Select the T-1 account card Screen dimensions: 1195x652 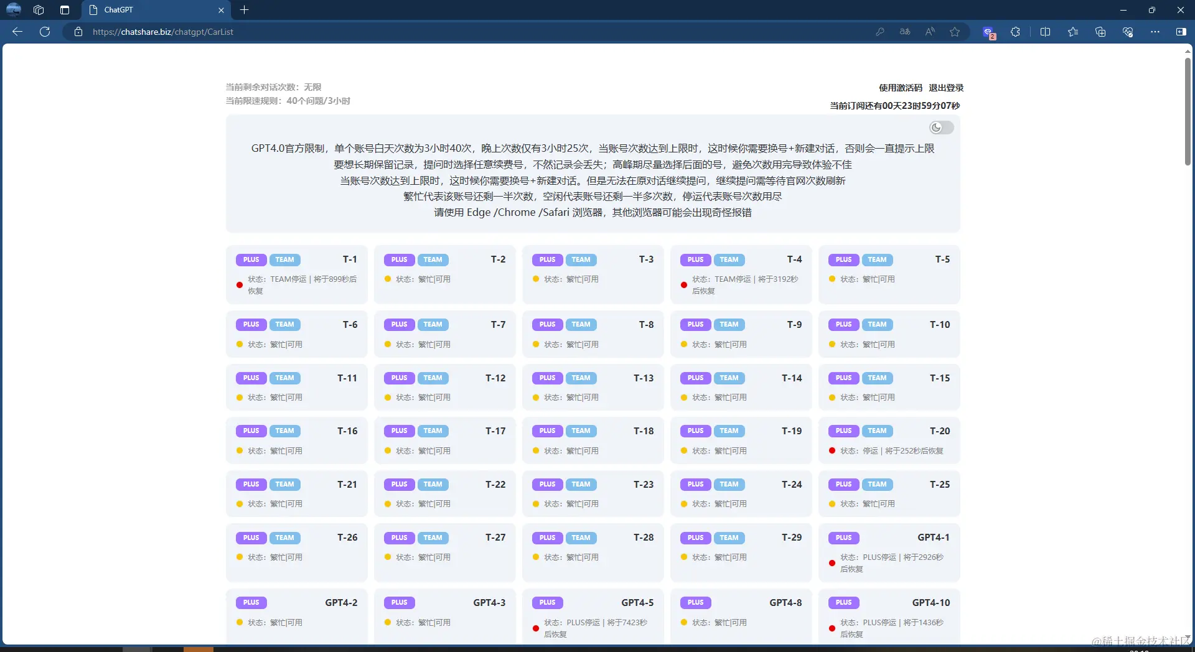(x=297, y=274)
